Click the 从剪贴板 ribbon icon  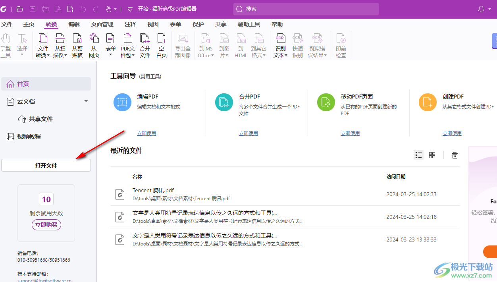point(77,46)
